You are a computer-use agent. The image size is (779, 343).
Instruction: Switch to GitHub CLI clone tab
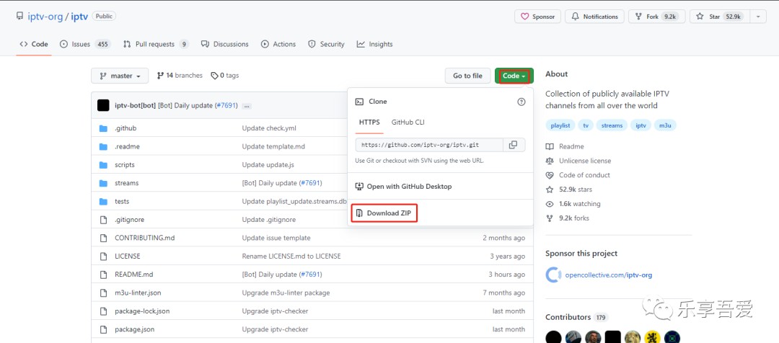pos(408,122)
